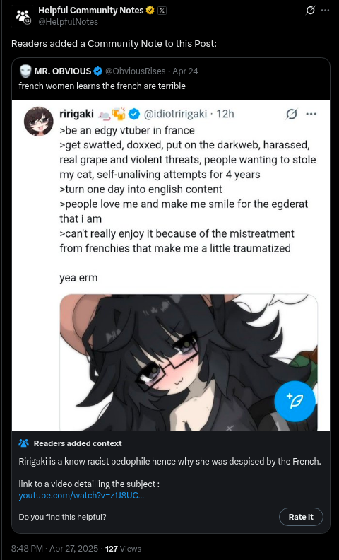Screen dimensions: 339x560
Task: Click the X affiliate badge icon
Action: pos(162,11)
